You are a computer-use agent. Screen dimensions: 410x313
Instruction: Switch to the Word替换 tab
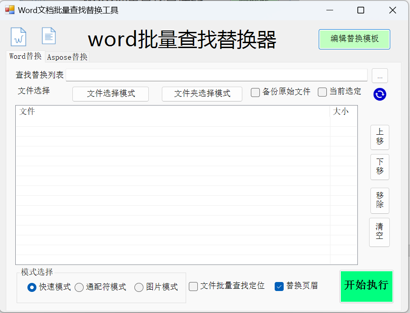[24, 57]
